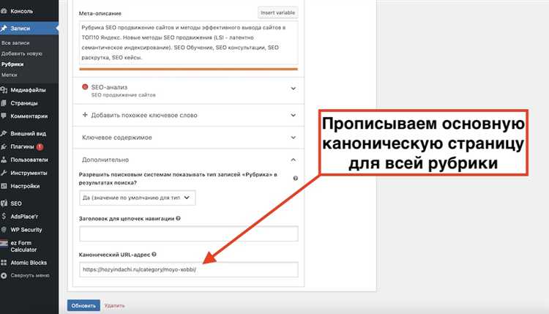549x314 pixels.
Task: Open Atomic Blocks menu
Action: pos(29,263)
